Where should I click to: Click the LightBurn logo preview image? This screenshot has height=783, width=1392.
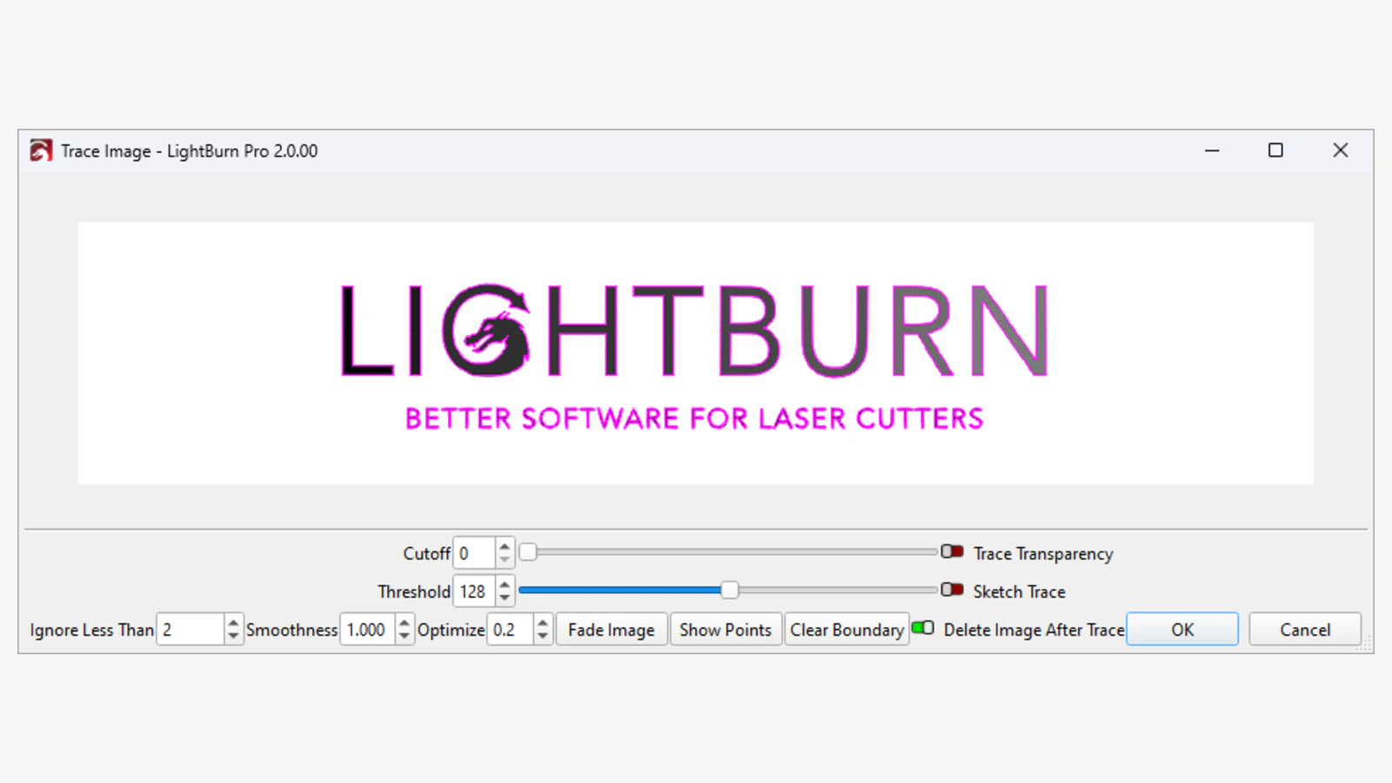click(696, 353)
